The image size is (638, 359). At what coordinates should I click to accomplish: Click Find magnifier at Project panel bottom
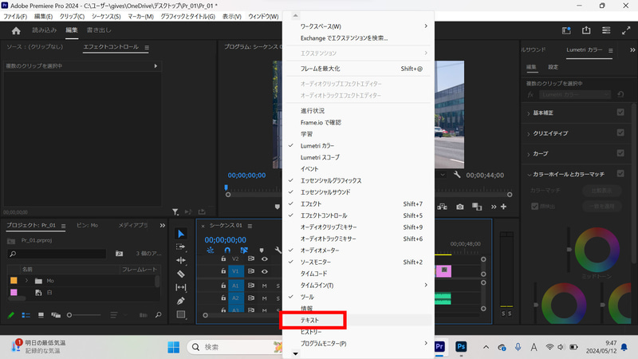158,314
